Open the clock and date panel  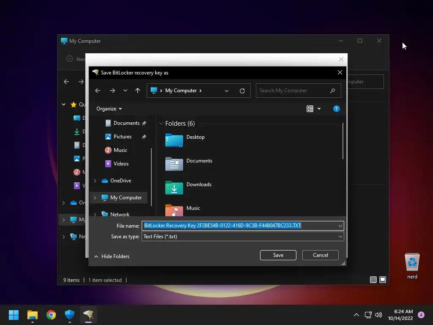[x=400, y=315]
